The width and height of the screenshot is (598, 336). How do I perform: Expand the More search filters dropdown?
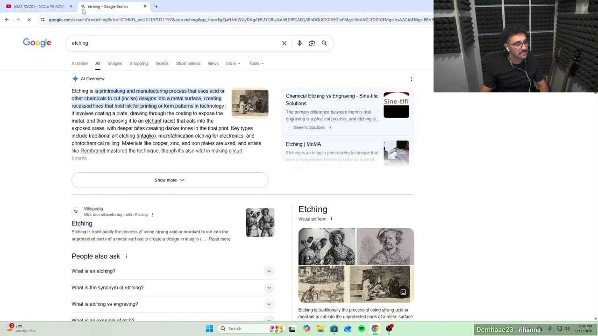[233, 63]
